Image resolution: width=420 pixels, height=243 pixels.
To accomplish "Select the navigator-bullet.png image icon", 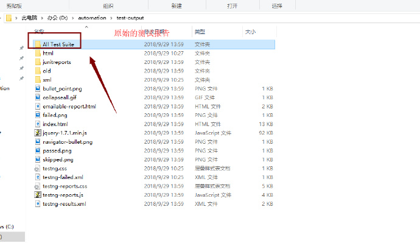I will pyautogui.click(x=38, y=141).
